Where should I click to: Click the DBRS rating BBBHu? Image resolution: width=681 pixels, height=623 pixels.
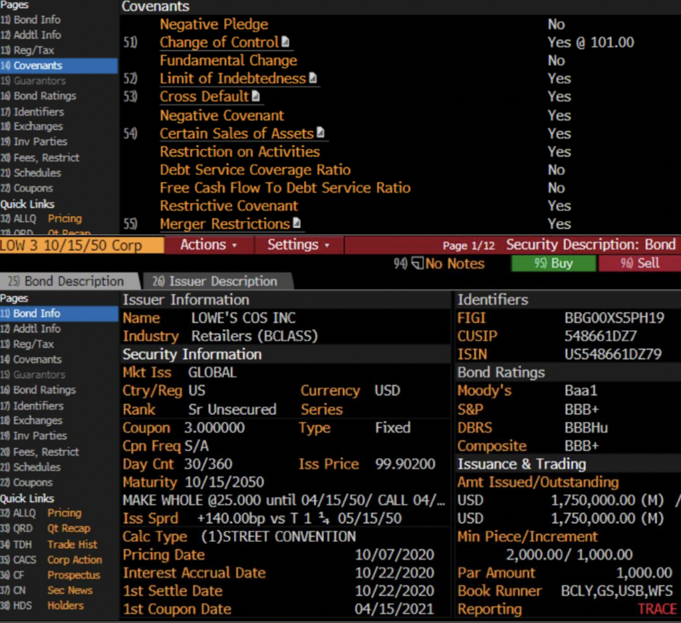[586, 428]
